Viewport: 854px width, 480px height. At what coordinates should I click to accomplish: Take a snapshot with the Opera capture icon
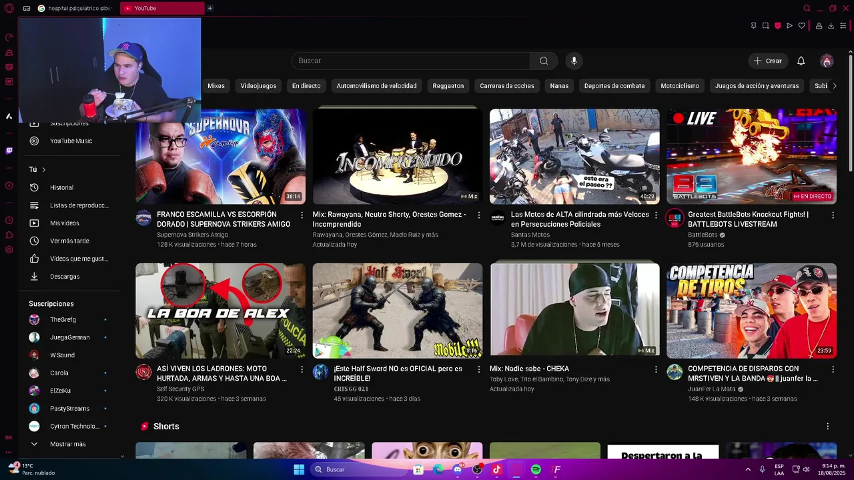coord(765,26)
